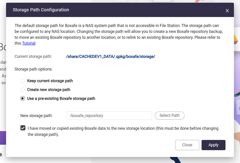Click the New storage path input field

109,115
